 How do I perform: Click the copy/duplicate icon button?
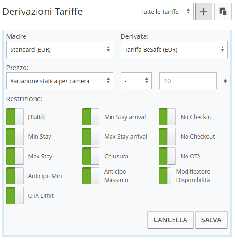coord(223,12)
